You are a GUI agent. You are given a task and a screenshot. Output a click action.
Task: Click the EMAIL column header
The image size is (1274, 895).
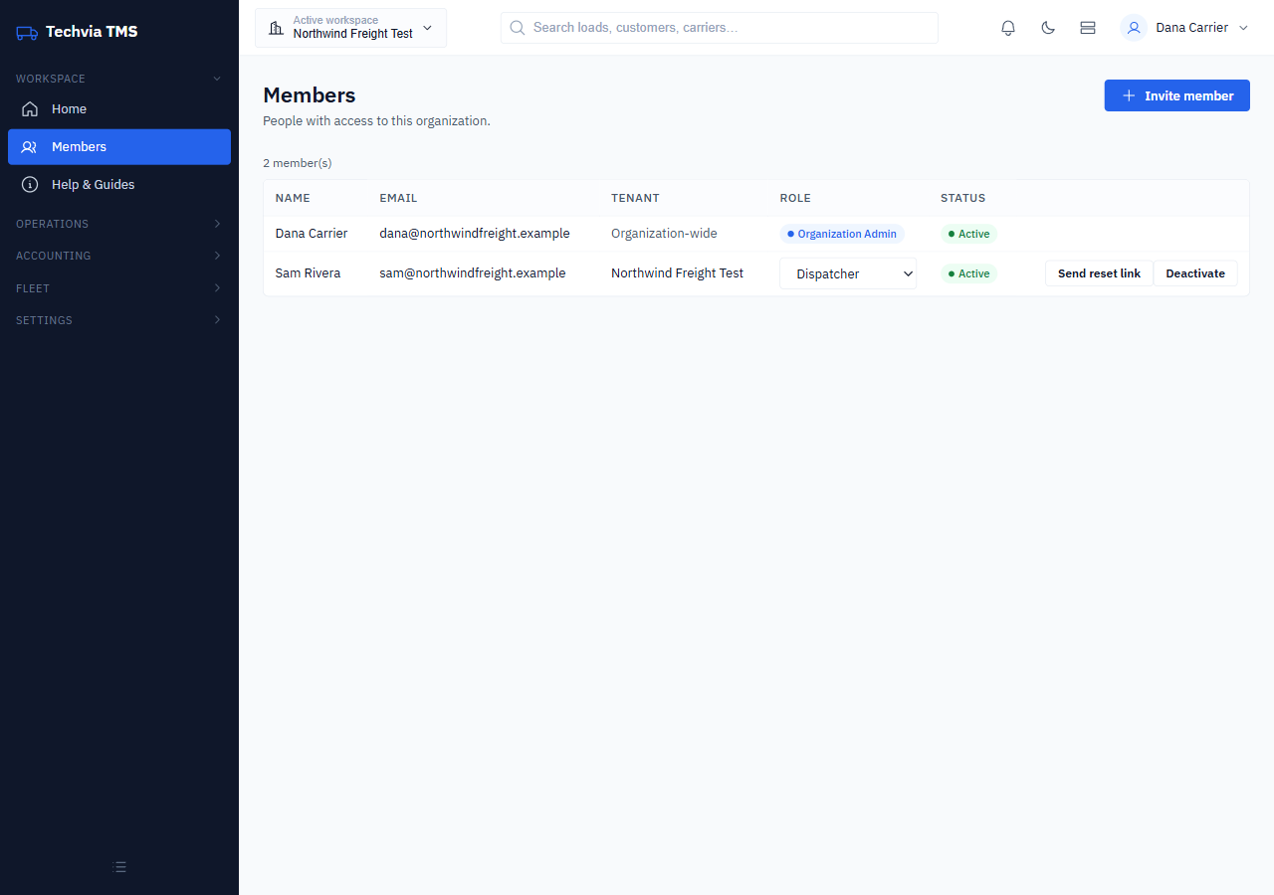[398, 198]
